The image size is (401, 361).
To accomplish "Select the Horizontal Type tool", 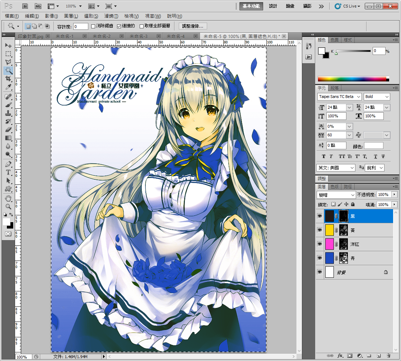I will 8,172.
